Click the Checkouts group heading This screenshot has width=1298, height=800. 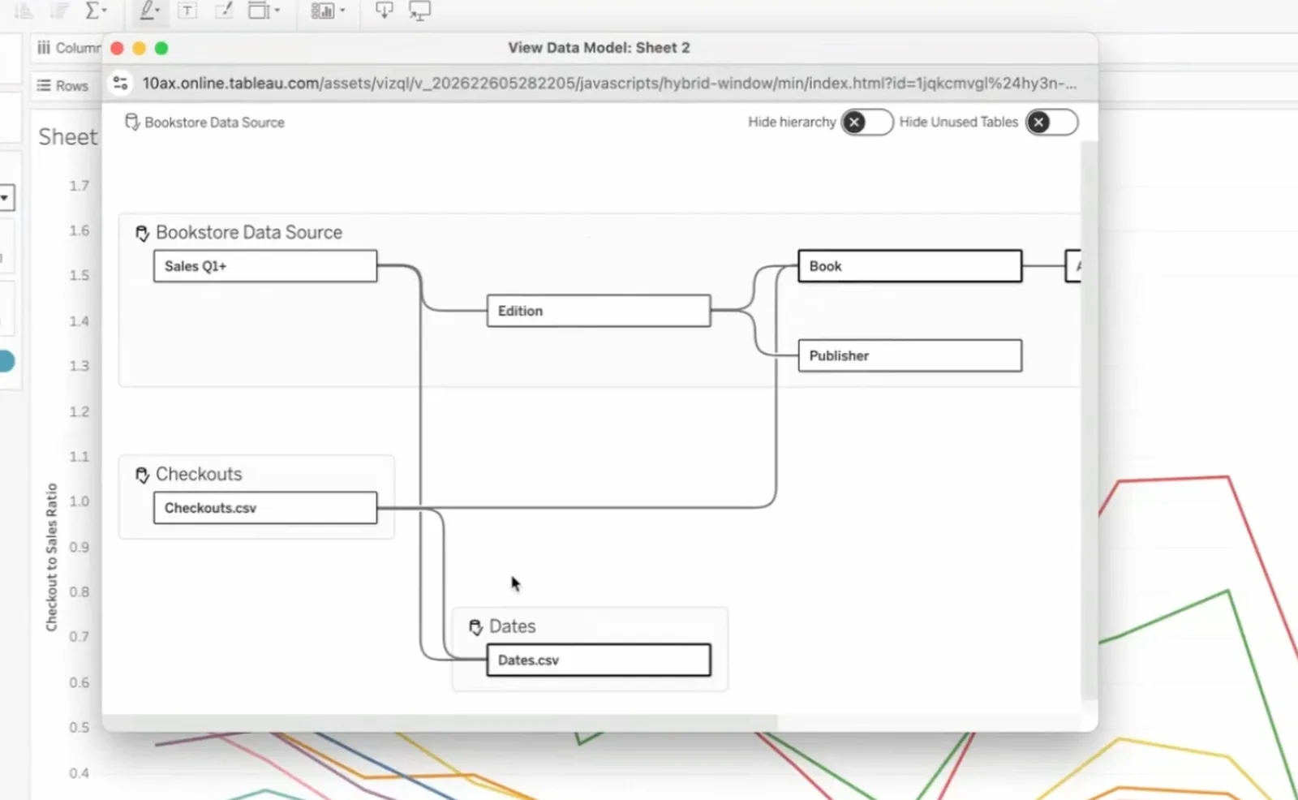click(x=199, y=474)
